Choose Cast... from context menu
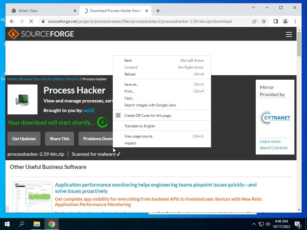Viewport: 307px width, 230px height. [162, 98]
